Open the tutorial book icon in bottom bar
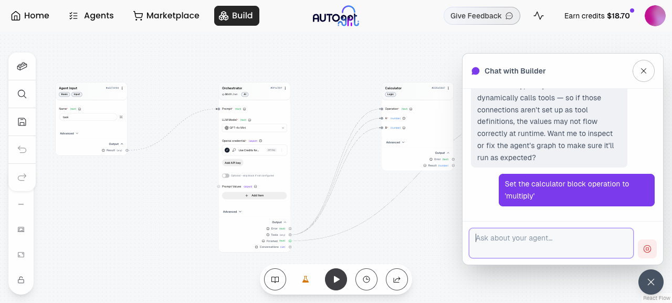Screen dimensions: 672x303 275,279
